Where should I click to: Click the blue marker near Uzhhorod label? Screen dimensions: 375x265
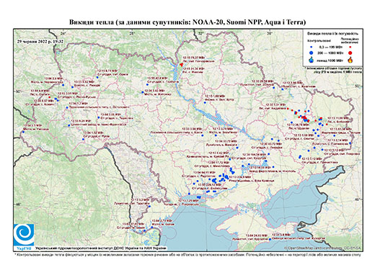click(x=23, y=132)
